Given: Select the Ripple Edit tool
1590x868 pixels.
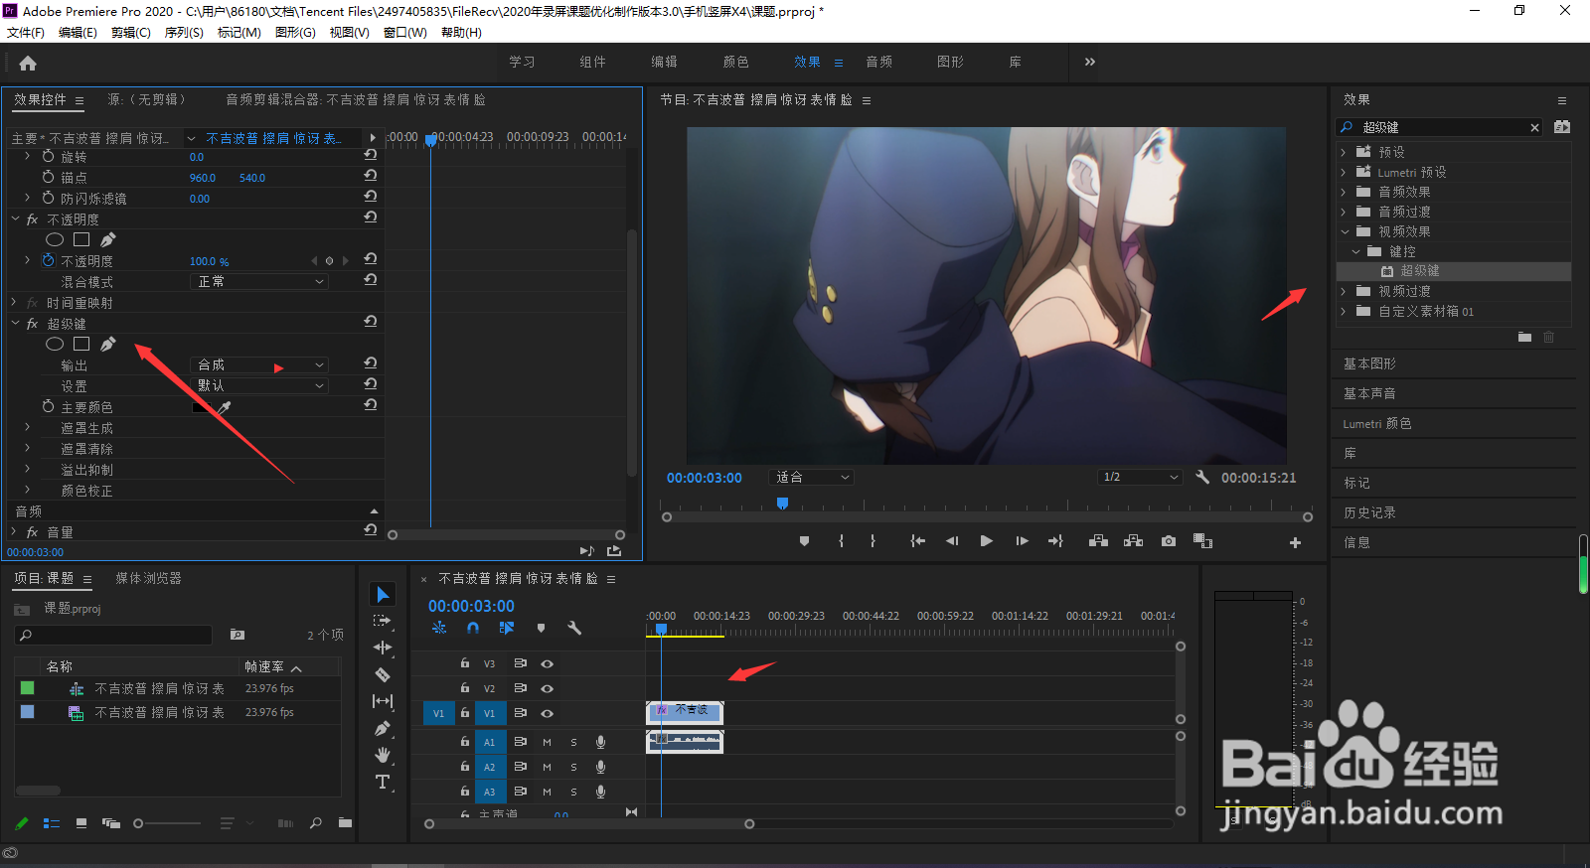Looking at the screenshot, I should point(383,648).
